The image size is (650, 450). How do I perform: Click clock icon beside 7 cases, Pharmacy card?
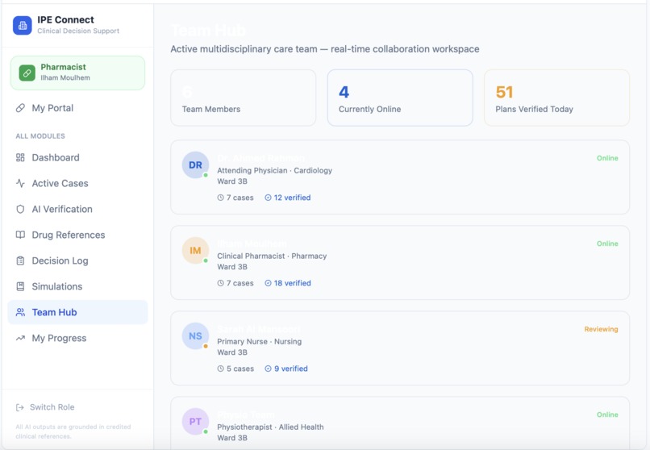point(220,283)
